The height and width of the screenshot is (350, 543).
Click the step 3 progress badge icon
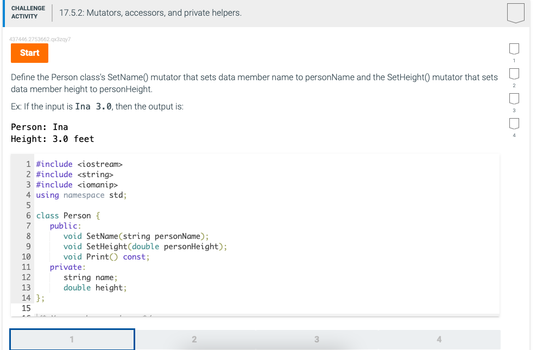514,99
